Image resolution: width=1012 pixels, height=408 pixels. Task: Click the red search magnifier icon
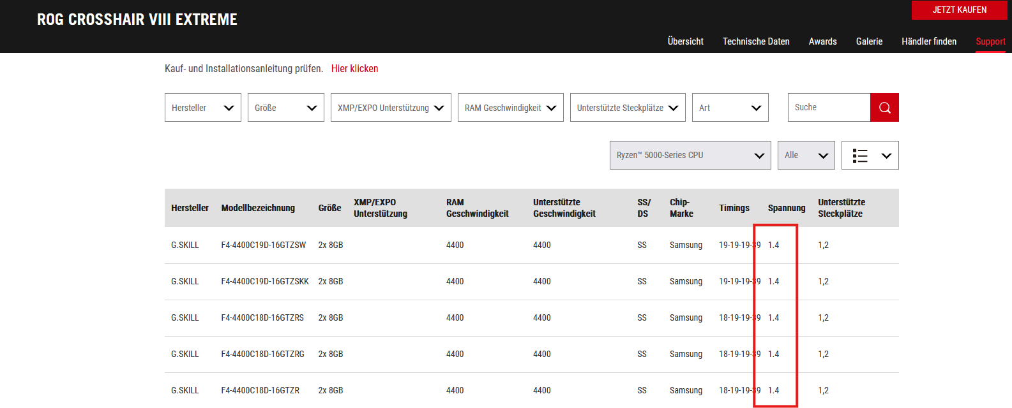click(884, 107)
